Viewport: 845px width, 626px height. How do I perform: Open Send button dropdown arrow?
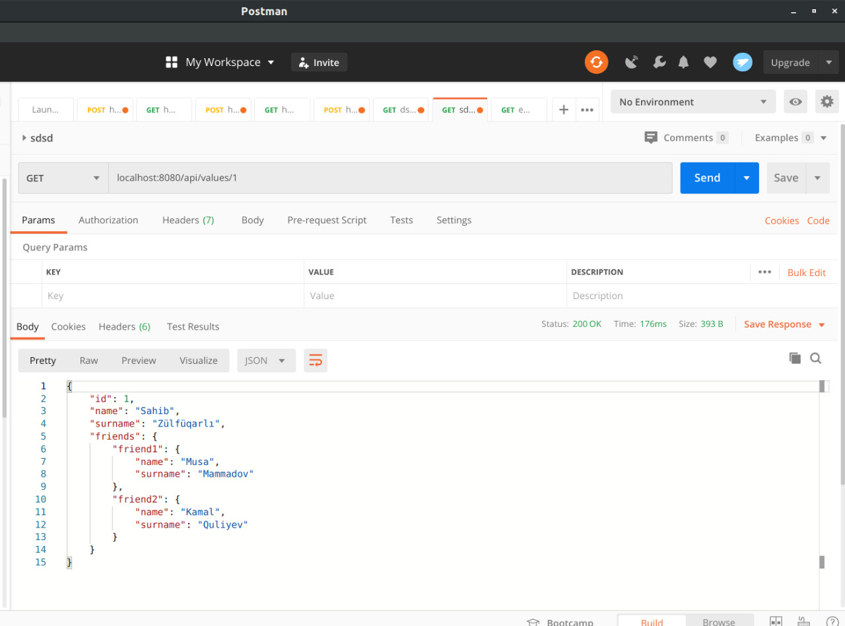747,178
